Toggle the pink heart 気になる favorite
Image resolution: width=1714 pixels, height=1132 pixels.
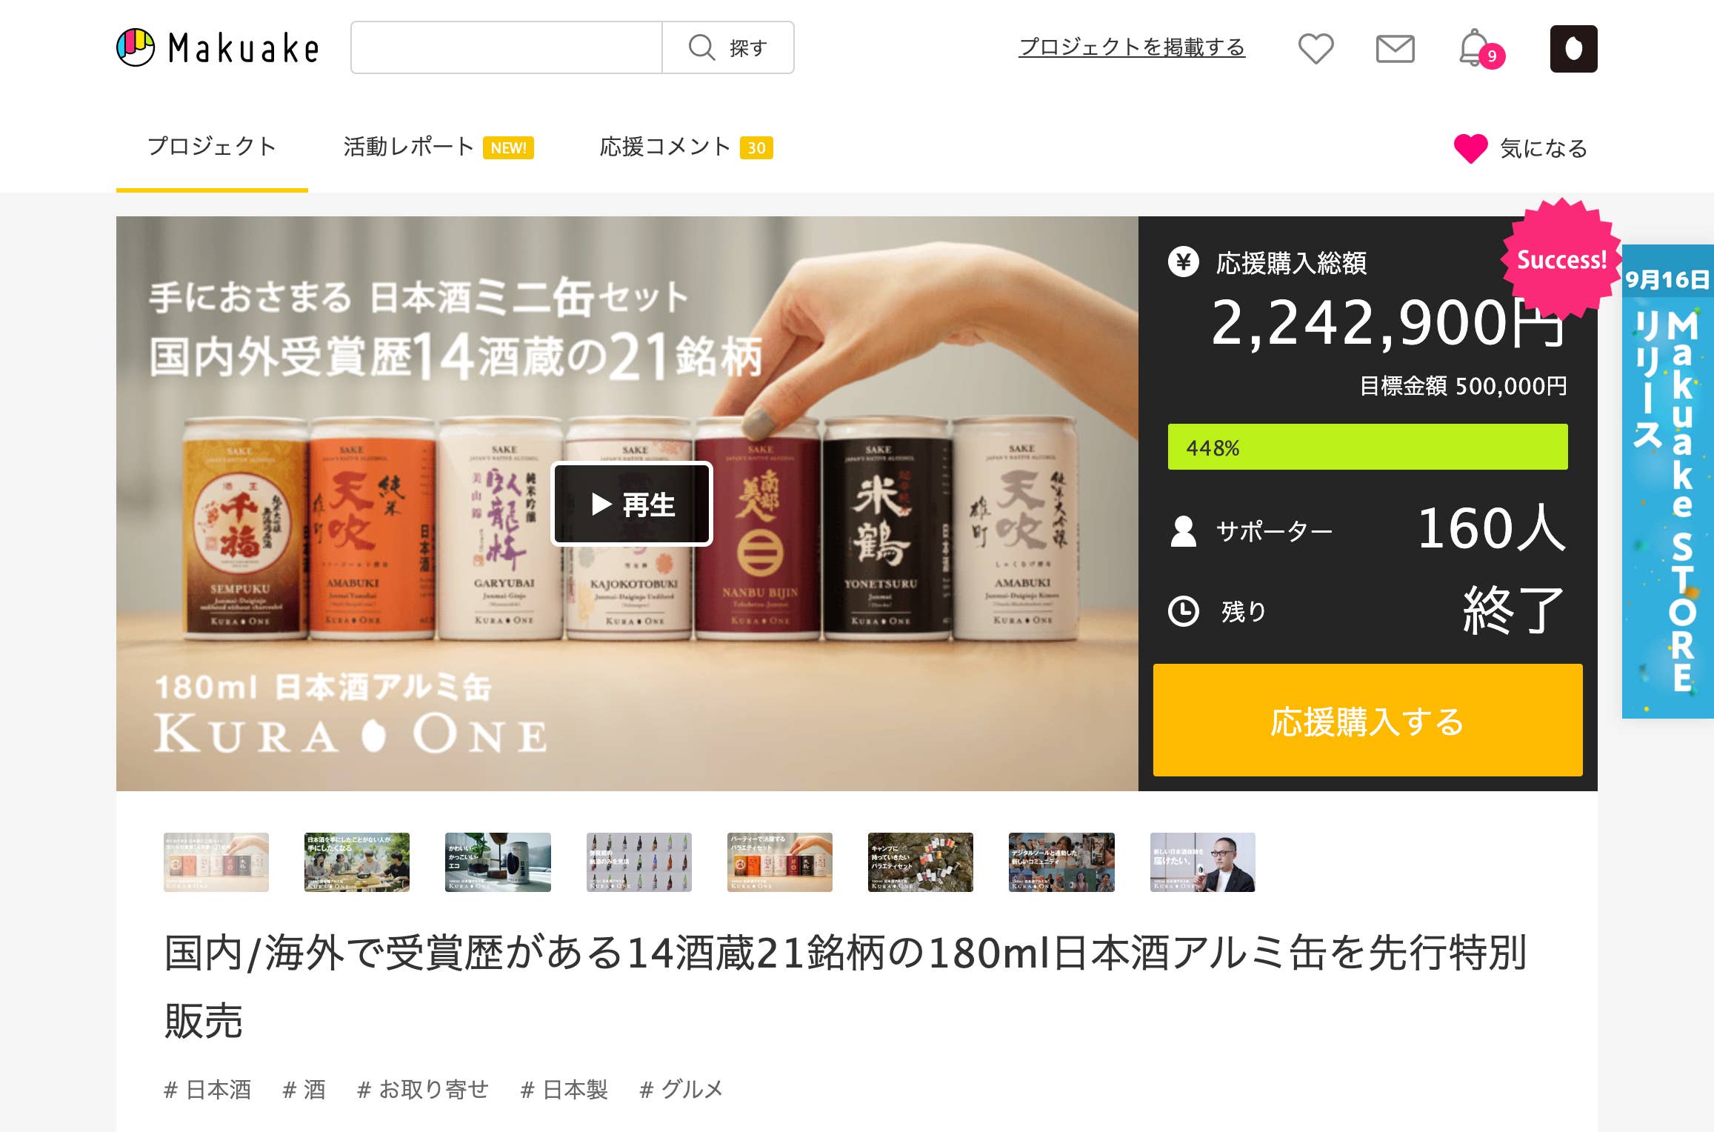1470,148
